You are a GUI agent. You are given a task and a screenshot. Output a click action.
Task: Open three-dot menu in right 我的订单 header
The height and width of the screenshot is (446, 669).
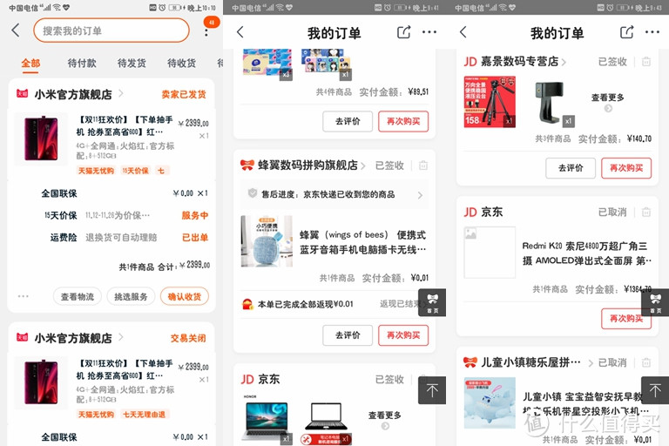652,32
